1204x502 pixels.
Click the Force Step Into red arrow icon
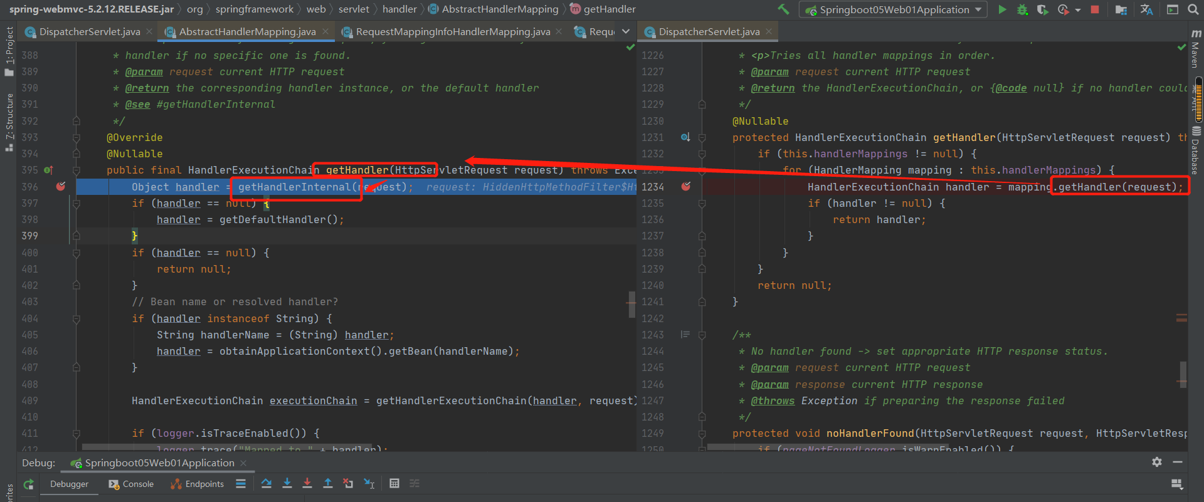[307, 483]
